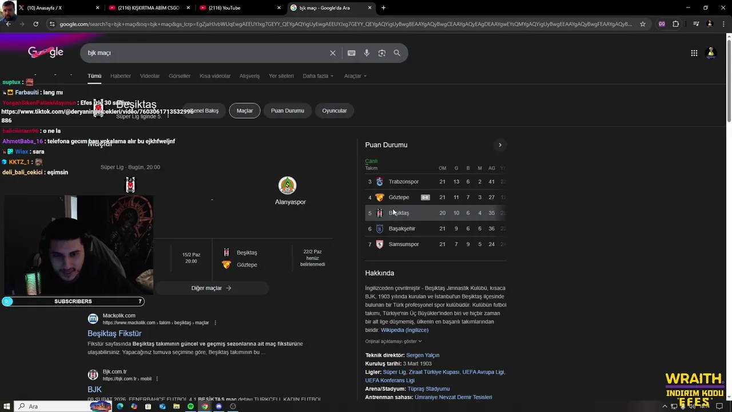Select the Puan Durumu chip
The height and width of the screenshot is (412, 732).
pyautogui.click(x=288, y=110)
